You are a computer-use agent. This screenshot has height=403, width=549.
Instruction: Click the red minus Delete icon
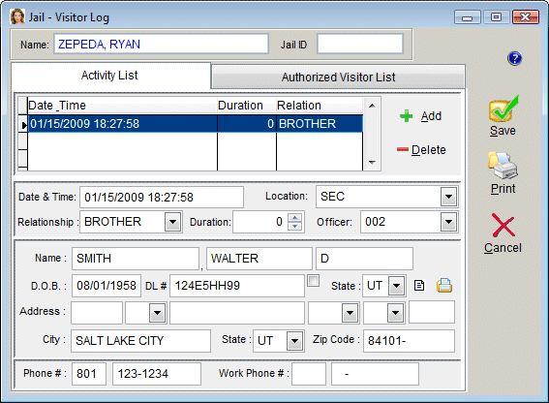point(403,149)
